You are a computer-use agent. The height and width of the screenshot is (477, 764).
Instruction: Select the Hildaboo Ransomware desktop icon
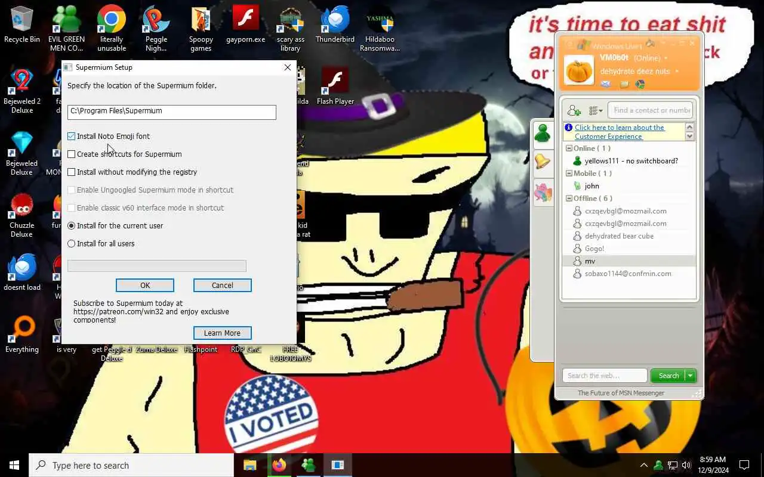point(380,29)
